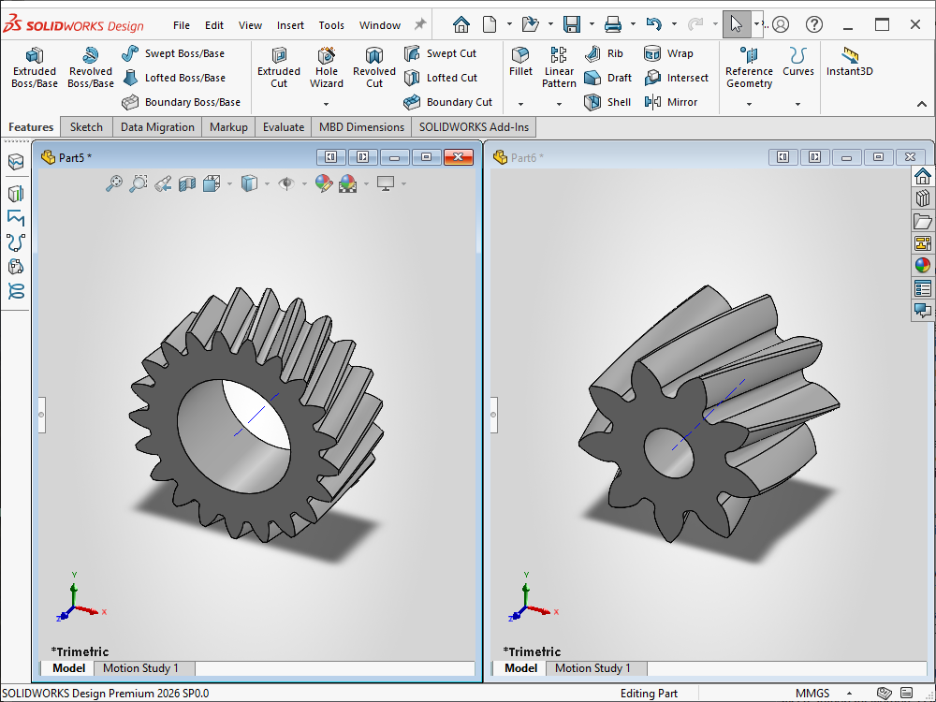Switch to Motion Study 1 in Part5

pos(140,668)
